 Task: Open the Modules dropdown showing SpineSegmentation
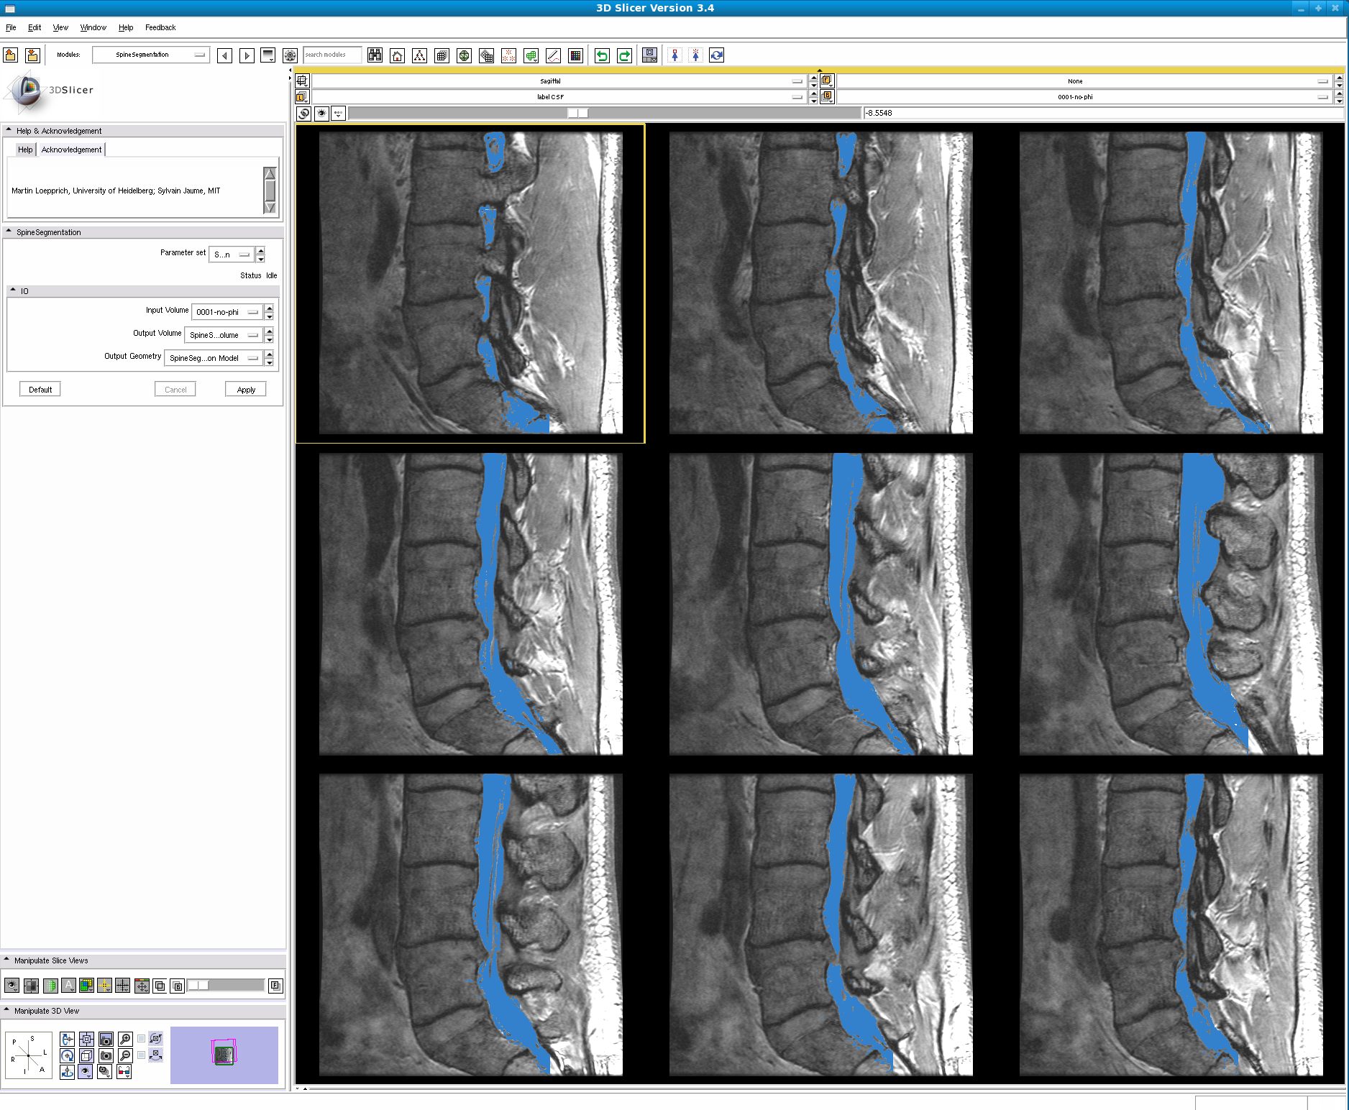151,55
